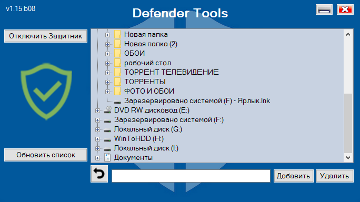The height and width of the screenshot is (202, 360).
Task: Expand the Документы node
Action: [97, 158]
